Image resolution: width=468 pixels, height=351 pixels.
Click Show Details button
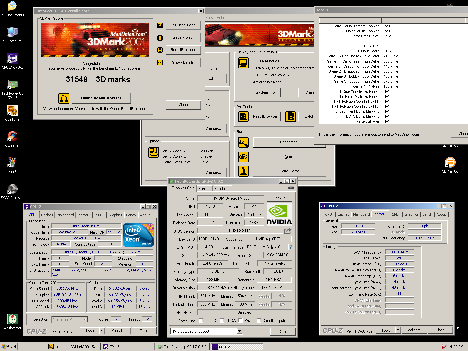(x=183, y=62)
